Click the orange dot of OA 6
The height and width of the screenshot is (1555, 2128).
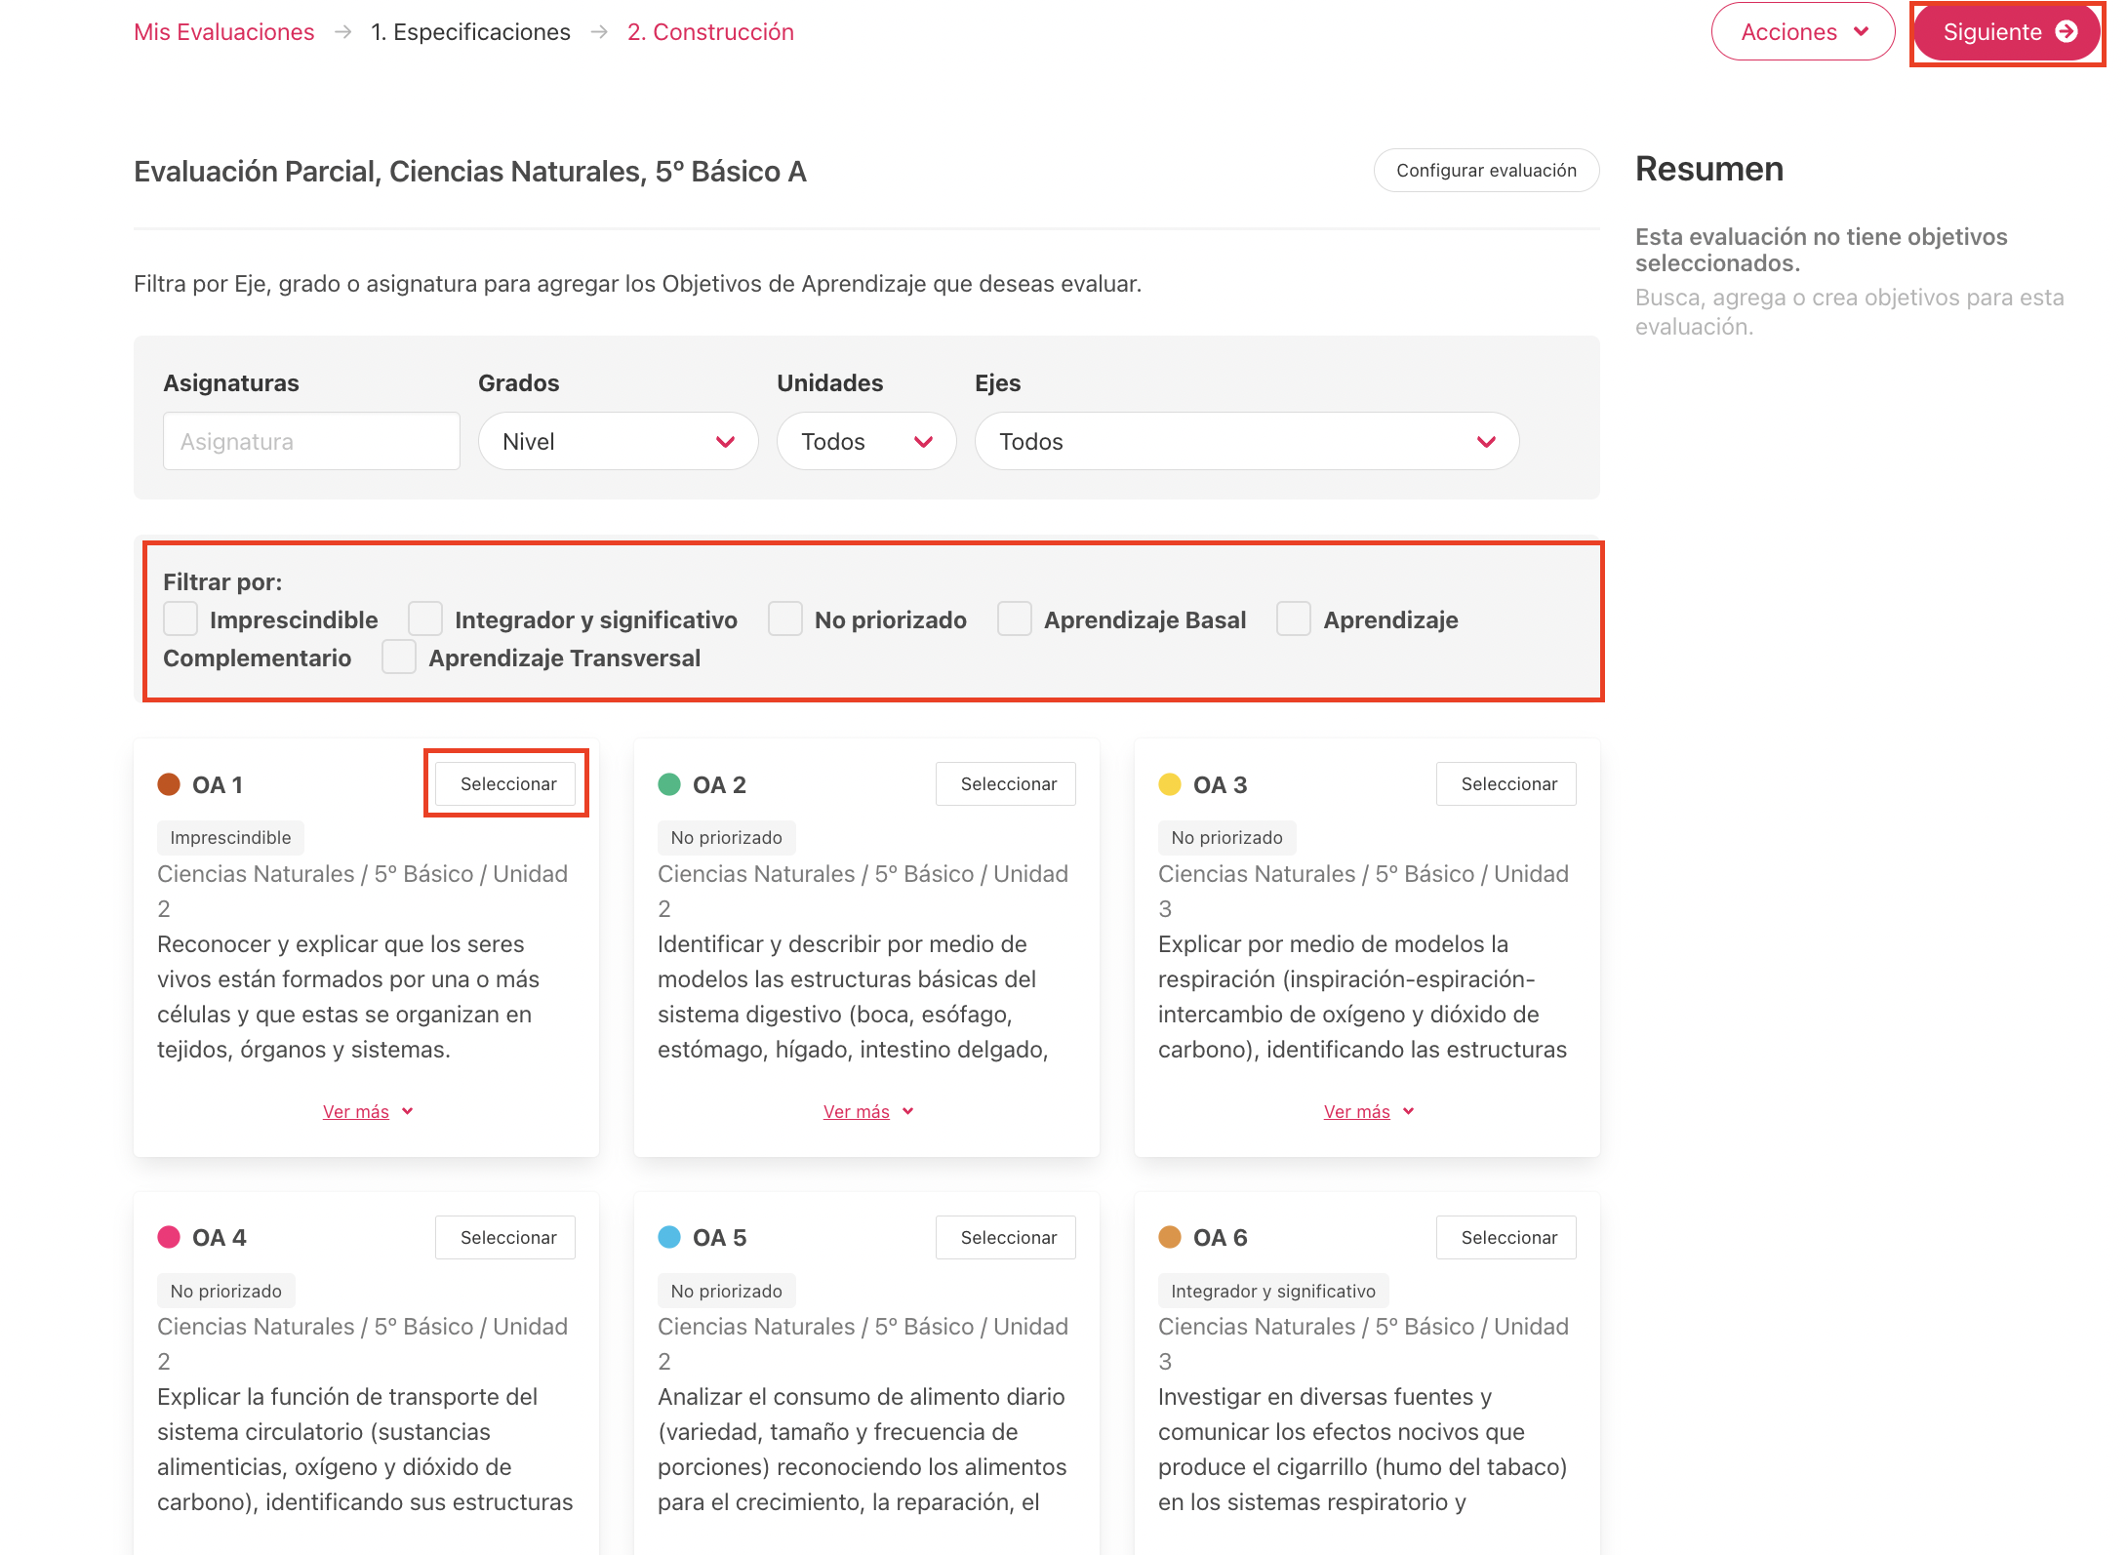click(1170, 1237)
